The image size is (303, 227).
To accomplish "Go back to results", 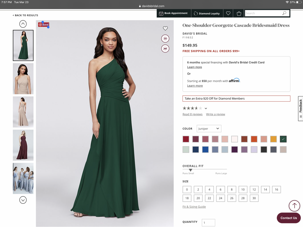I will (25, 15).
